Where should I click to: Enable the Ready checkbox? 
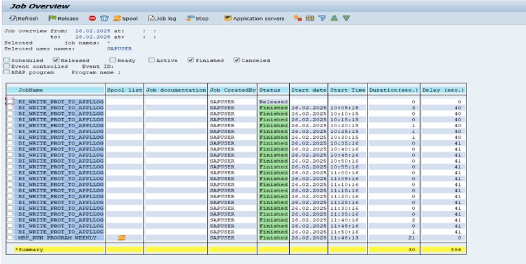(x=113, y=60)
